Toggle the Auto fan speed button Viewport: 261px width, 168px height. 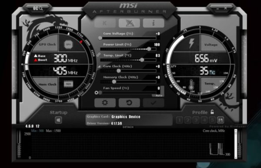tap(158, 96)
